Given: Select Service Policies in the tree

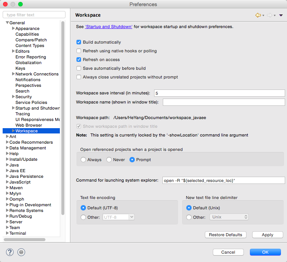Looking at the screenshot, I should [x=31, y=102].
